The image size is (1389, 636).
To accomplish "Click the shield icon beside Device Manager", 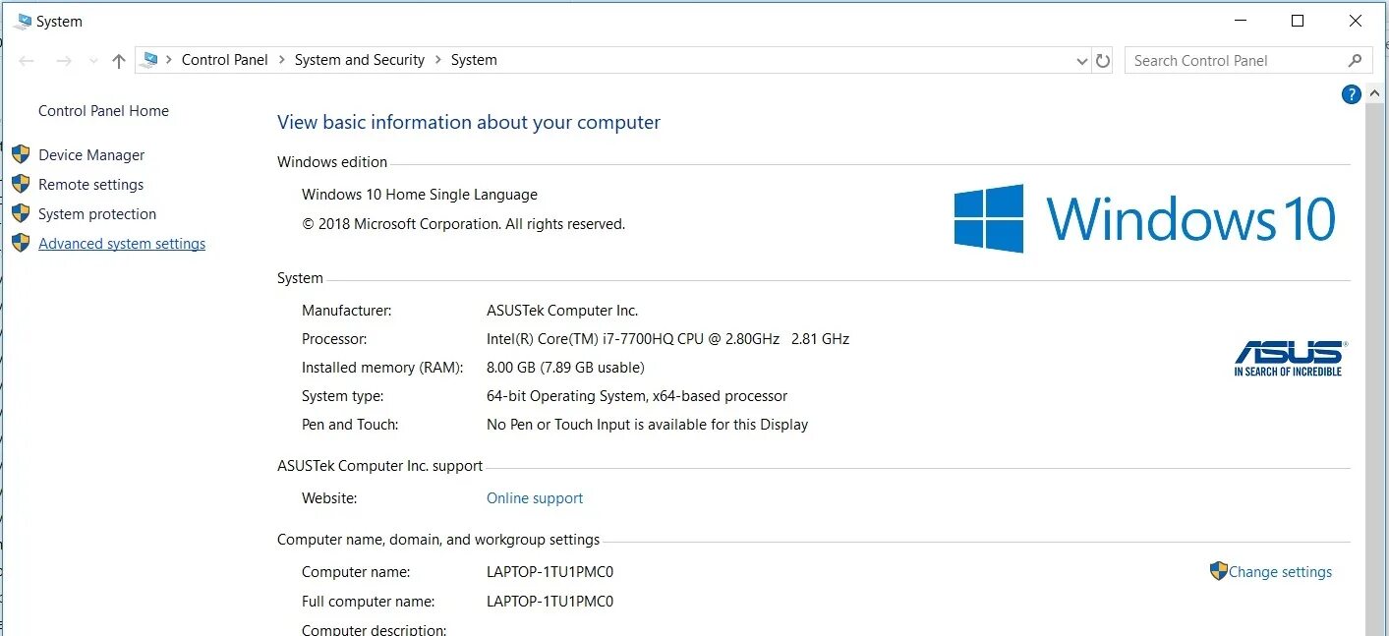I will (x=21, y=154).
